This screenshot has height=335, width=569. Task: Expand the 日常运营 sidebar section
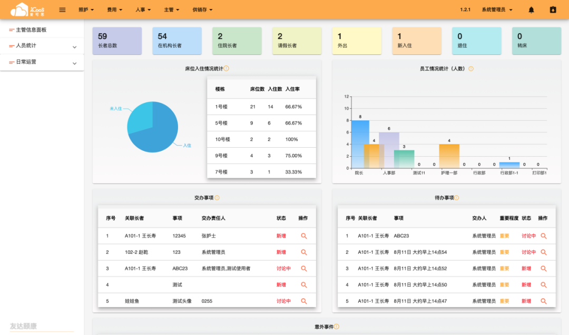[x=74, y=63]
